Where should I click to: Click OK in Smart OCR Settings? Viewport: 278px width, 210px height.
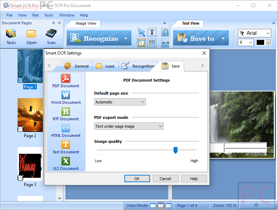pyautogui.click(x=137, y=179)
